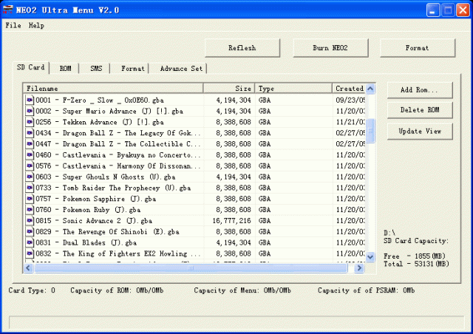
Task: Click file icon for 0603 Super Ghouls N Ghosts
Action: (30, 177)
